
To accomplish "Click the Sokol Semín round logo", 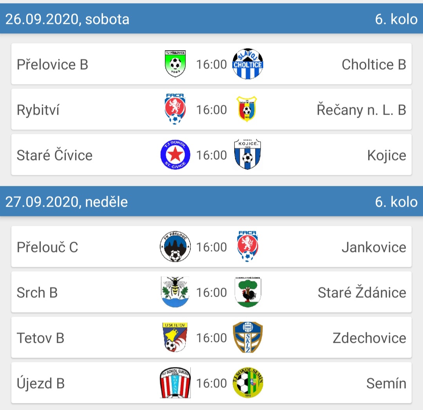I will pyautogui.click(x=248, y=383).
